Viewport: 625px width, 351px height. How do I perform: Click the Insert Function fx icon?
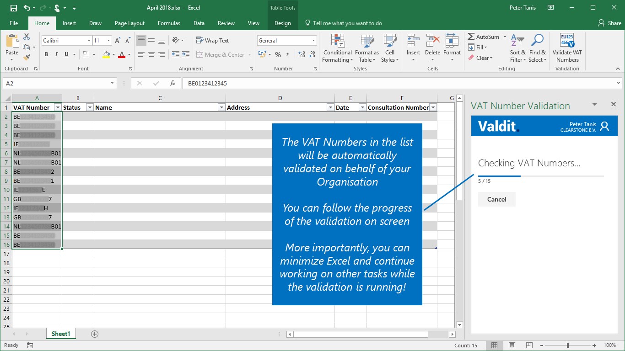coord(172,83)
